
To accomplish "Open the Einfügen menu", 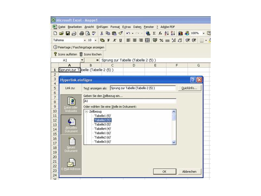I will coord(102,27).
